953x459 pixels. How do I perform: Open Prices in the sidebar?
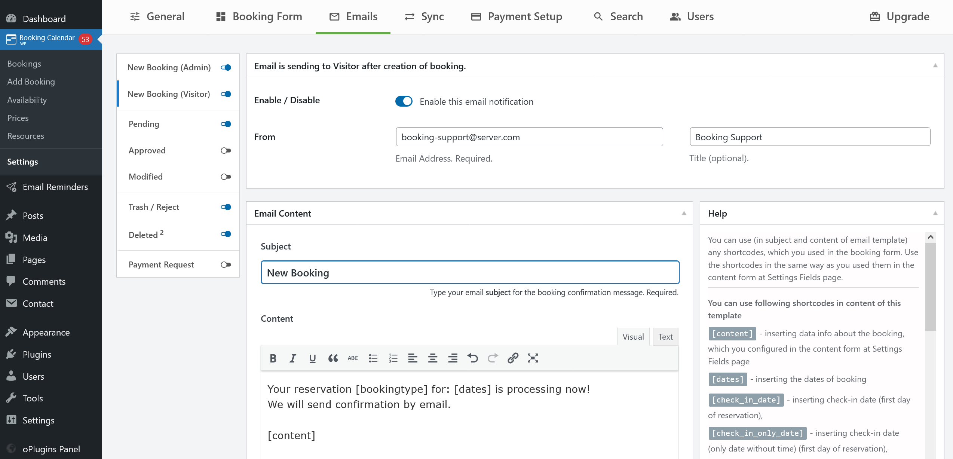pos(18,118)
